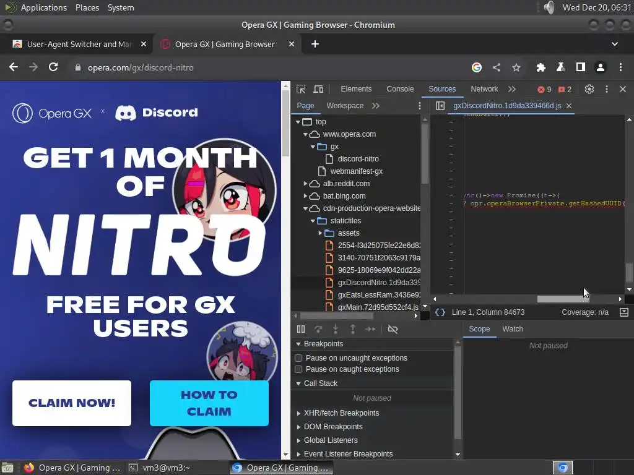Show the coverage drawer icon
The width and height of the screenshot is (634, 475).
[x=624, y=312]
